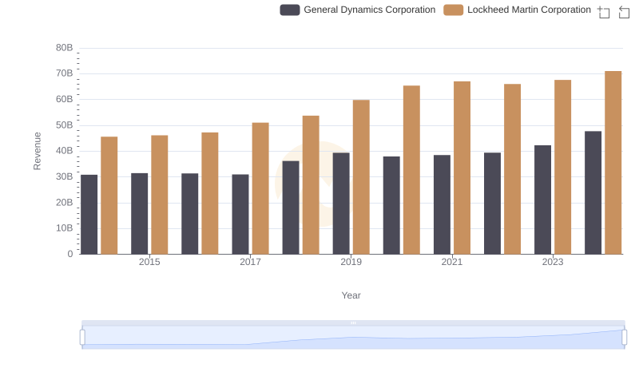Screen dimensions: 639x368
Task: Select the 2016 Lockheed Martin bar
Action: (x=210, y=193)
